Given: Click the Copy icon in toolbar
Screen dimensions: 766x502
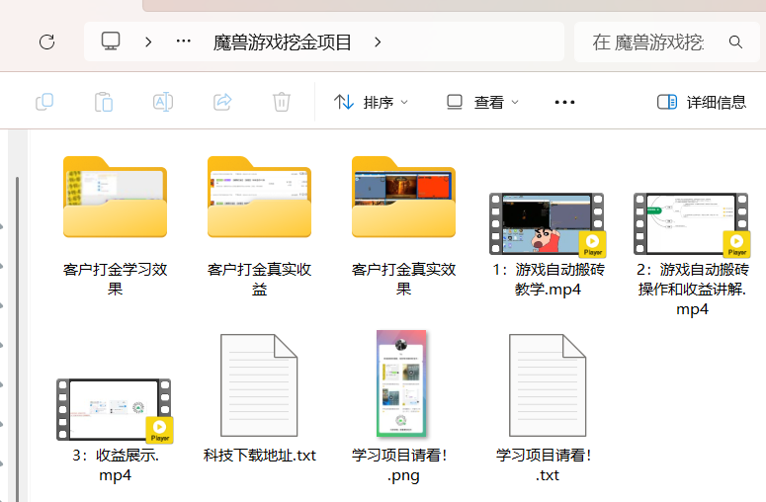Looking at the screenshot, I should 44,102.
